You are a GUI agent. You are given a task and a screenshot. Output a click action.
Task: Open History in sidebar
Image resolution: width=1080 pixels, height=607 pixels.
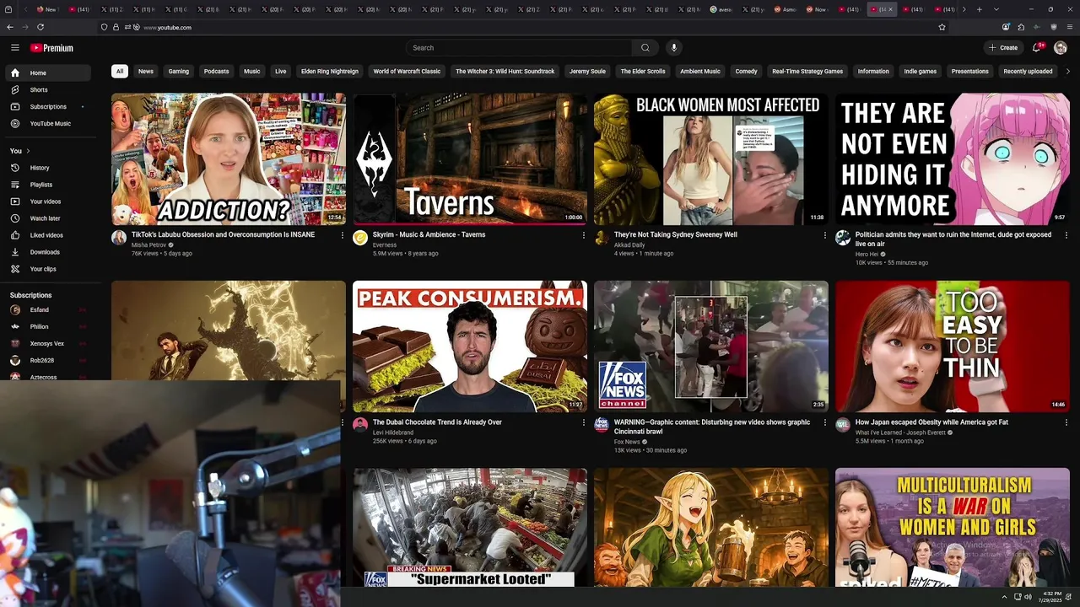(x=46, y=168)
